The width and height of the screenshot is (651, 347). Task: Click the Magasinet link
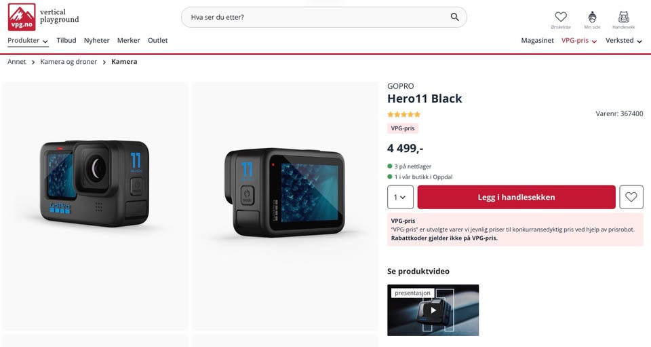tap(537, 40)
